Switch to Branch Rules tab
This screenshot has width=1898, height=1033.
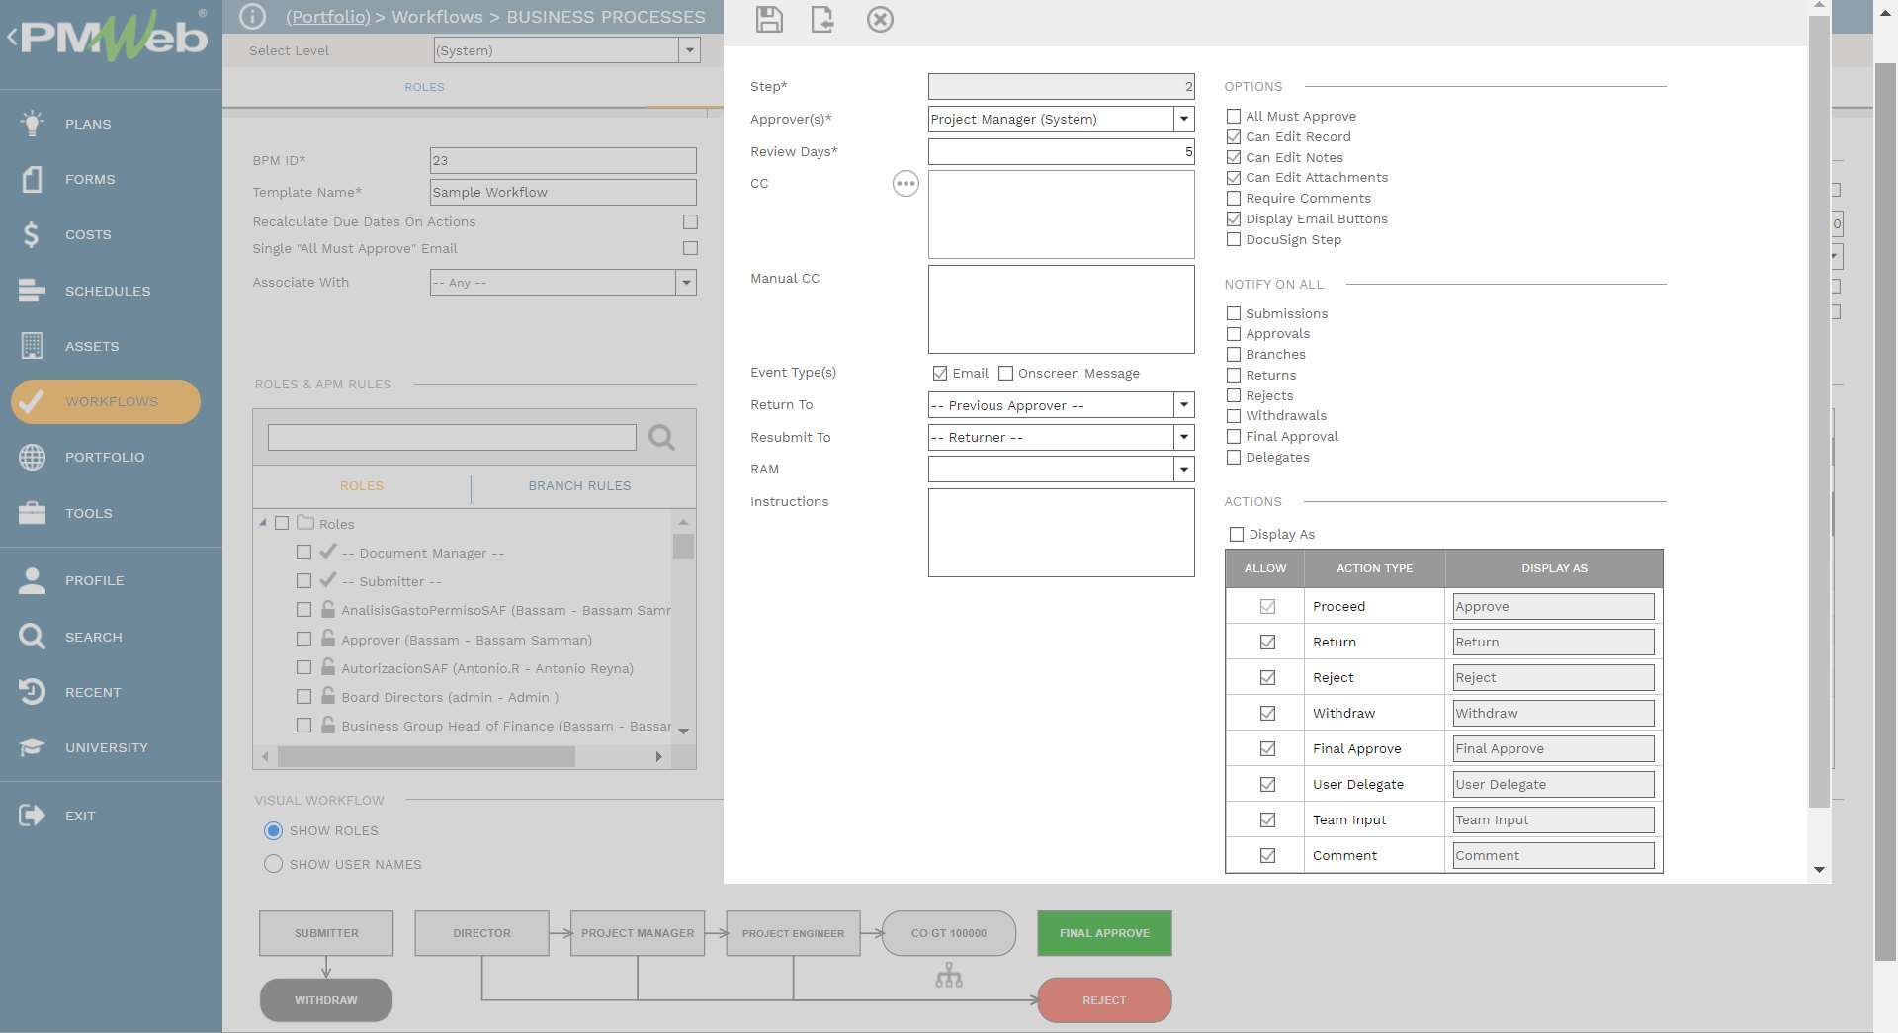[579, 486]
